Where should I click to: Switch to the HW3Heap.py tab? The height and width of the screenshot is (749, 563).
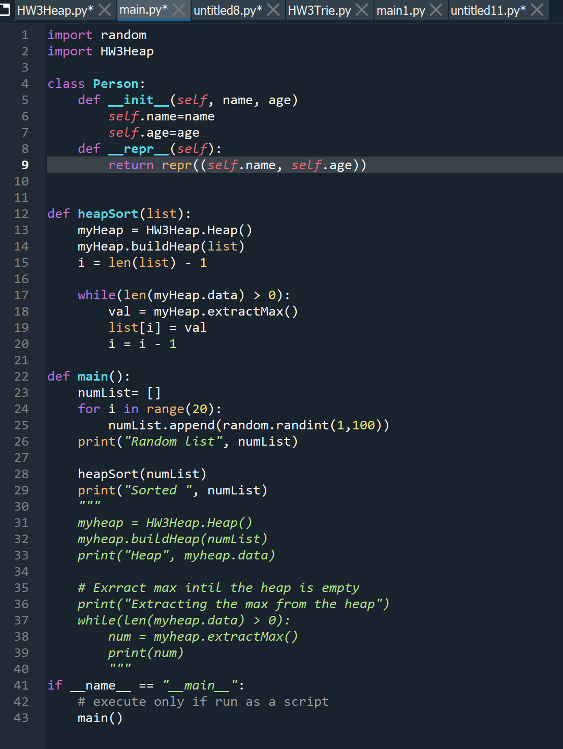click(56, 10)
